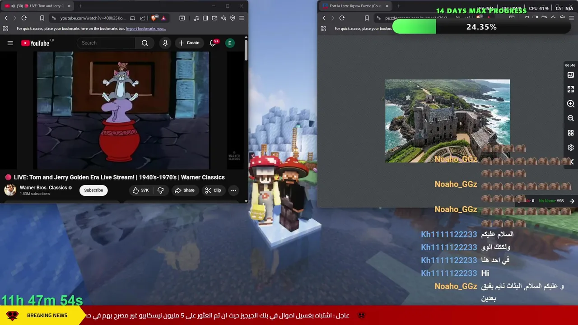578x325 pixels.
Task: Open site settings icon beside youtube.com address
Action: click(54, 18)
